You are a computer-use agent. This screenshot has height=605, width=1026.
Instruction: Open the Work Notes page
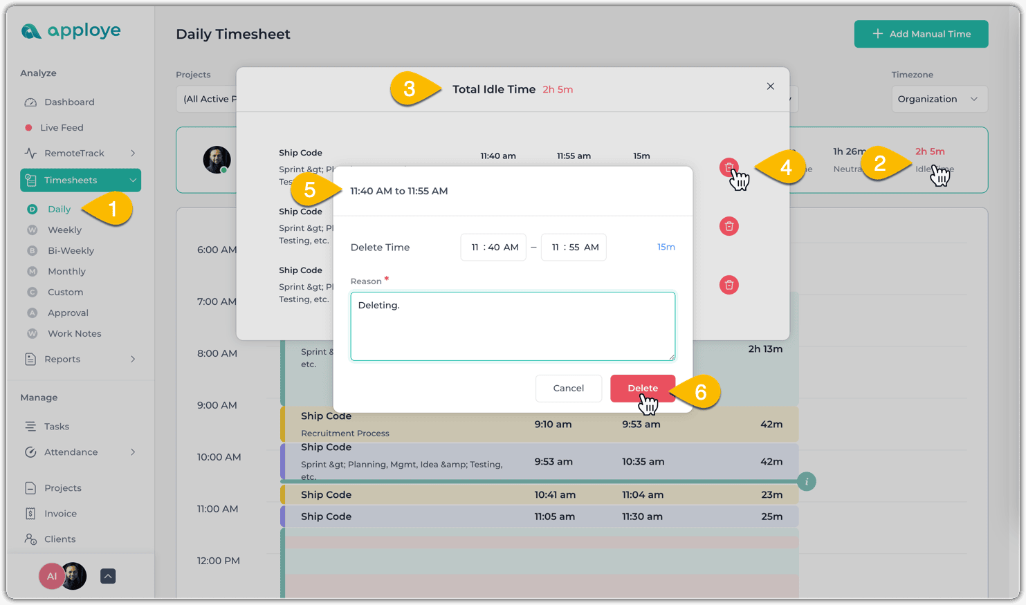(x=74, y=334)
